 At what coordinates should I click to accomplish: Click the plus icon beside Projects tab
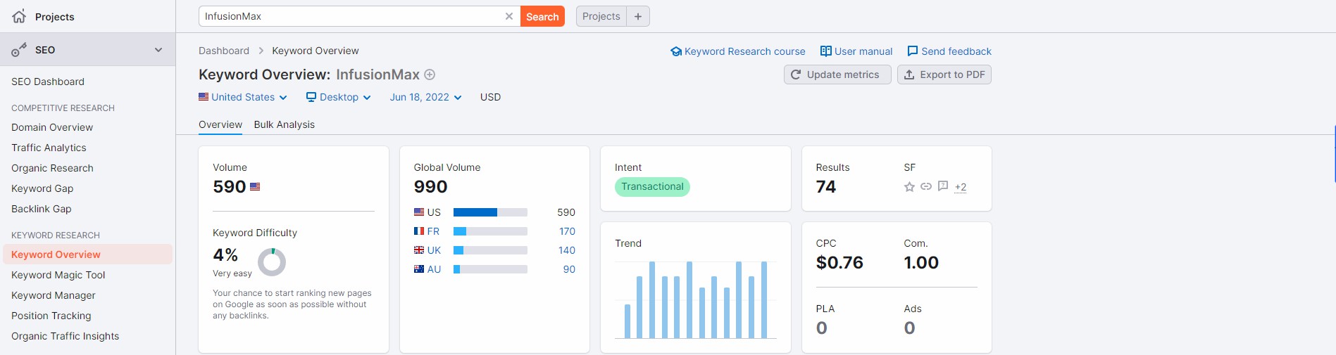(637, 16)
